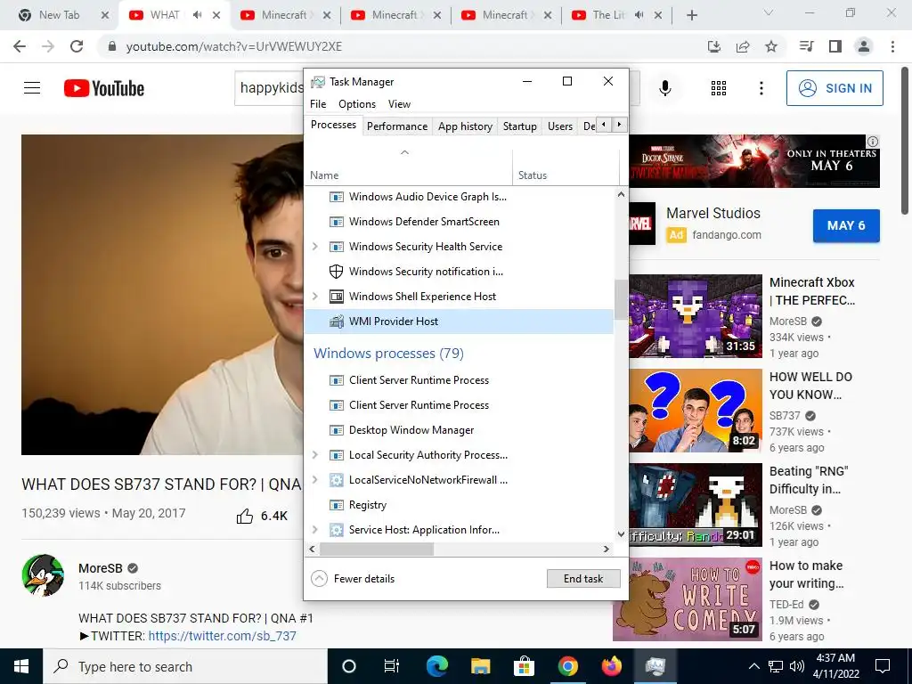The width and height of the screenshot is (912, 684).
Task: Collapse Task Manager with Fewer details
Action: pyautogui.click(x=353, y=579)
